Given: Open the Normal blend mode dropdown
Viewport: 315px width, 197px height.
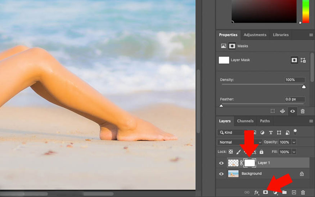Looking at the screenshot, I should pos(239,142).
